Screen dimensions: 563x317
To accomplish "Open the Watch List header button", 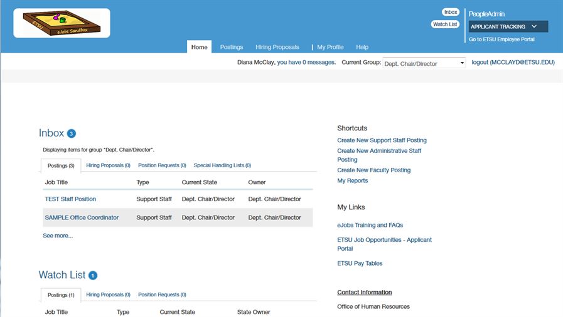I will (x=445, y=24).
